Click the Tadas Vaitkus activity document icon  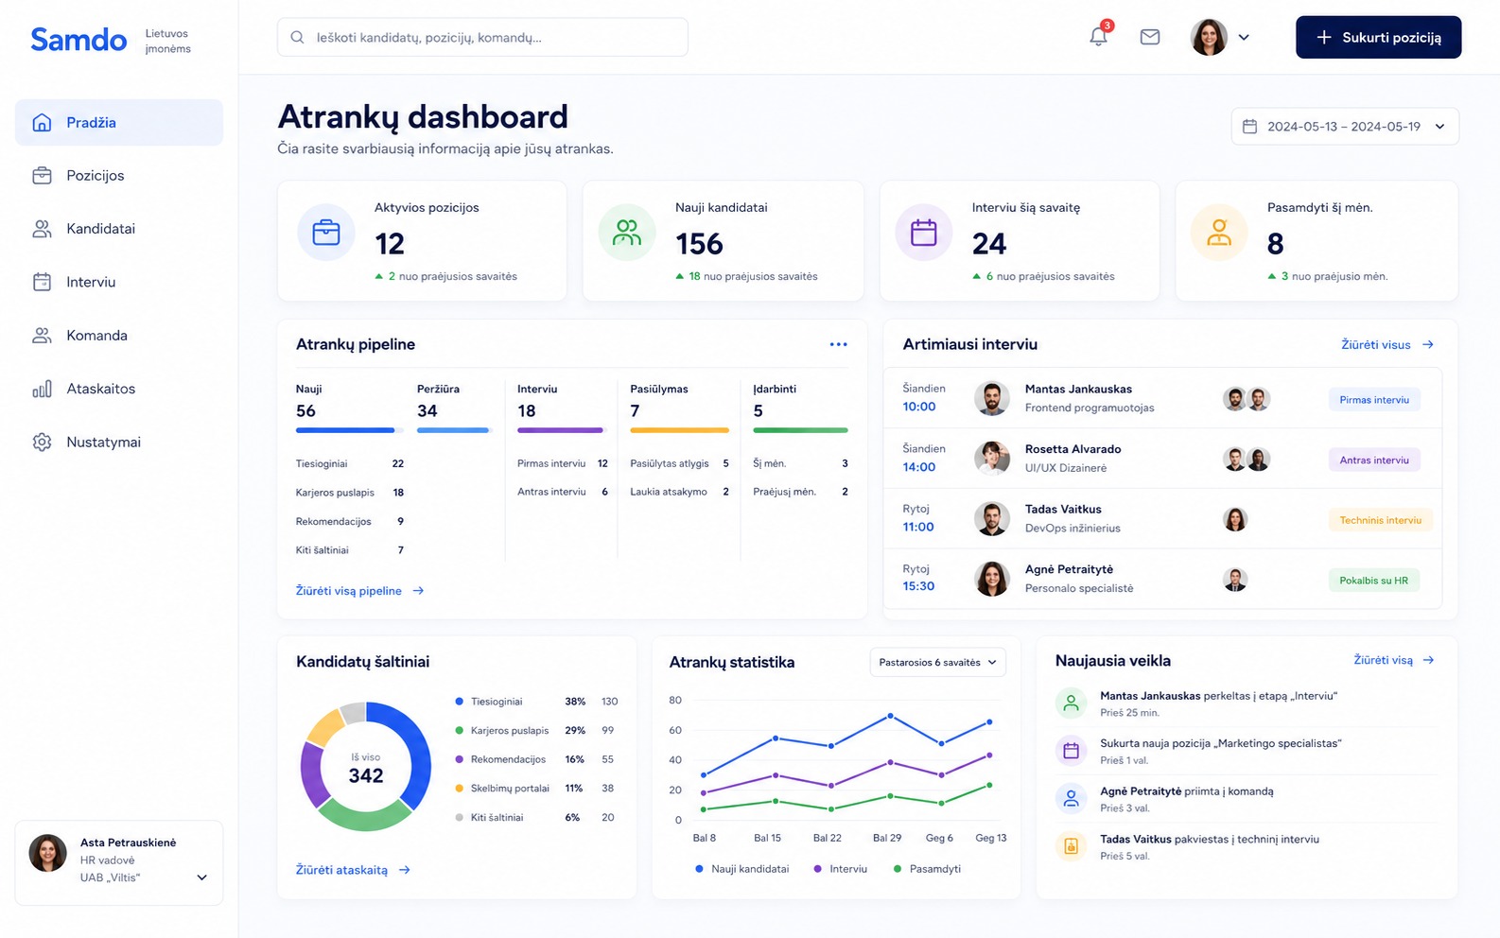[1071, 846]
